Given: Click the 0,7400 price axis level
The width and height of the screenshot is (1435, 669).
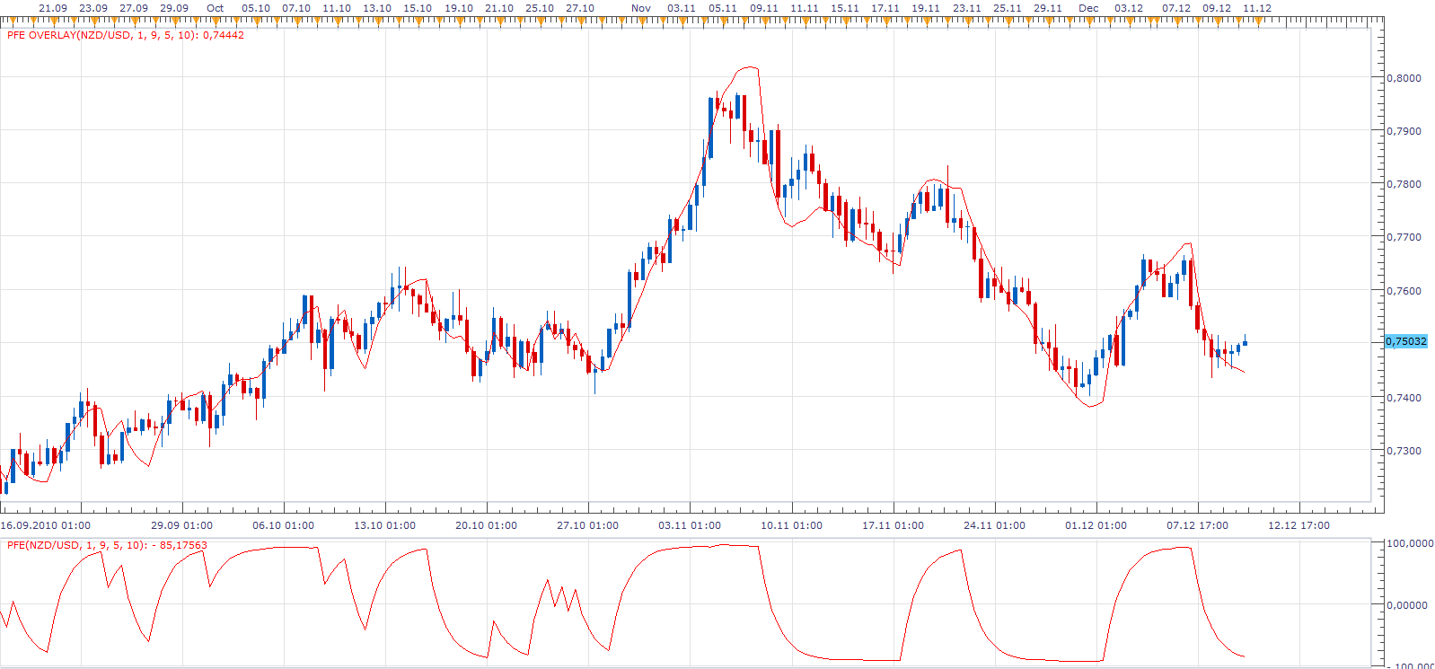Looking at the screenshot, I should [1404, 398].
